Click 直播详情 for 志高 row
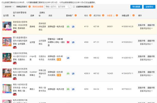This screenshot has width=157, height=103. (151, 56)
